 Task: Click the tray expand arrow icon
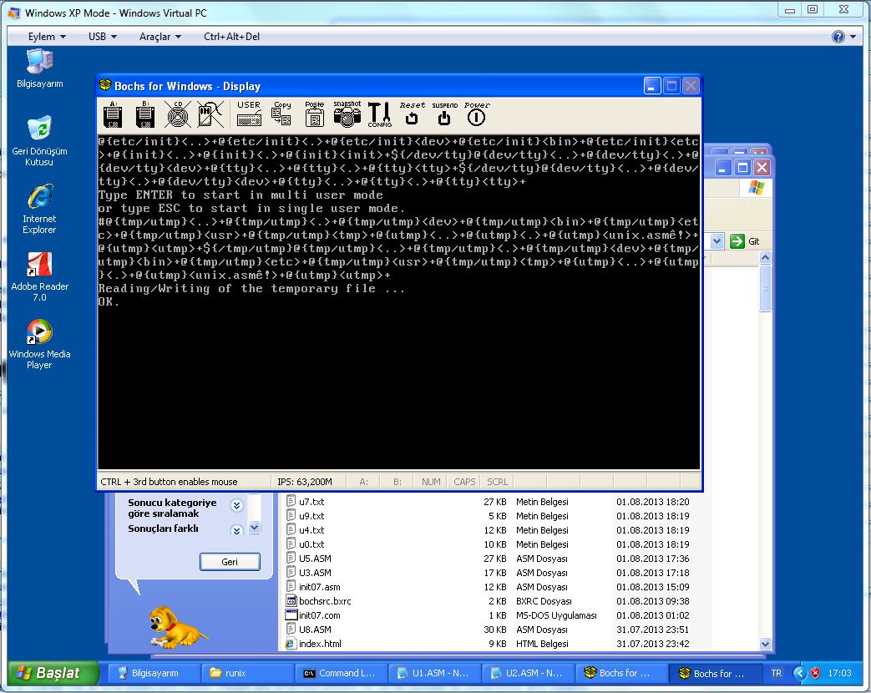[800, 673]
